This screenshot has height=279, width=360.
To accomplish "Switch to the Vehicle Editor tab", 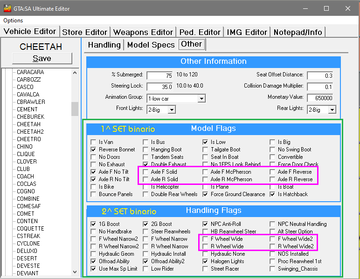I will (30, 31).
